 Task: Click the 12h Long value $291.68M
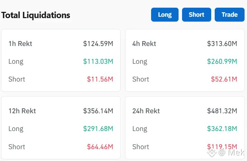pos(98,129)
